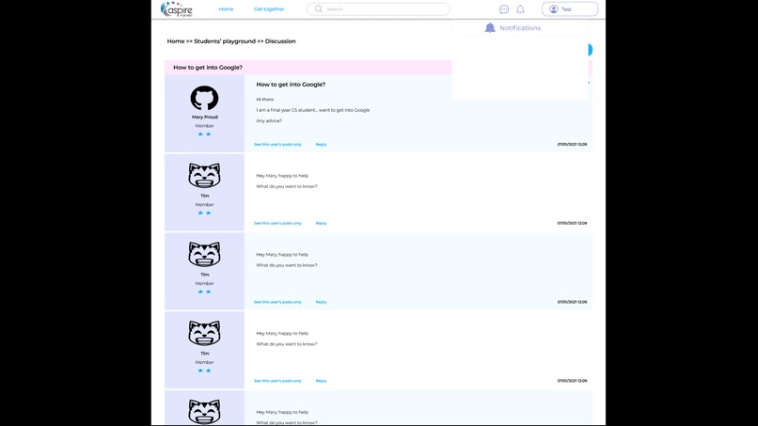The width and height of the screenshot is (758, 426).
Task: Focus the Search input field
Action: (x=378, y=8)
